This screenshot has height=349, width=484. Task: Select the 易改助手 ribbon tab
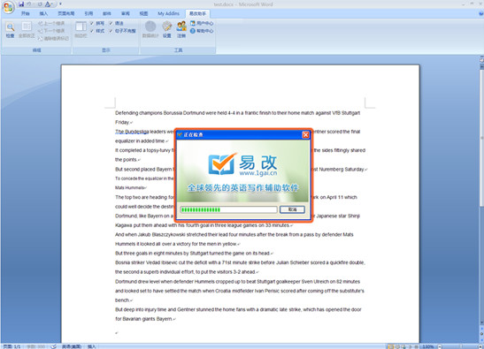tap(197, 13)
